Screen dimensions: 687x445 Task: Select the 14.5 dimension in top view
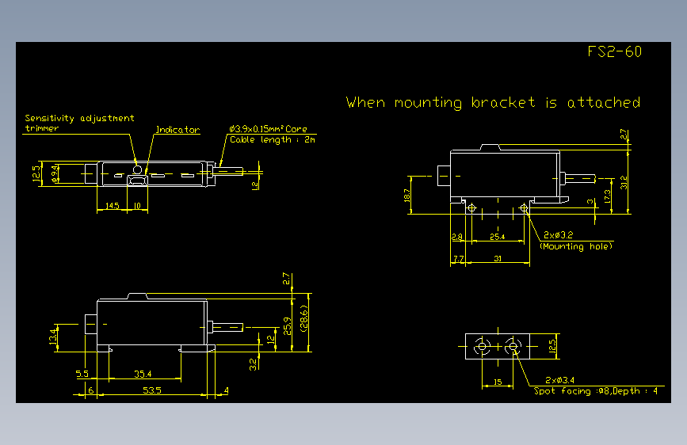point(113,206)
